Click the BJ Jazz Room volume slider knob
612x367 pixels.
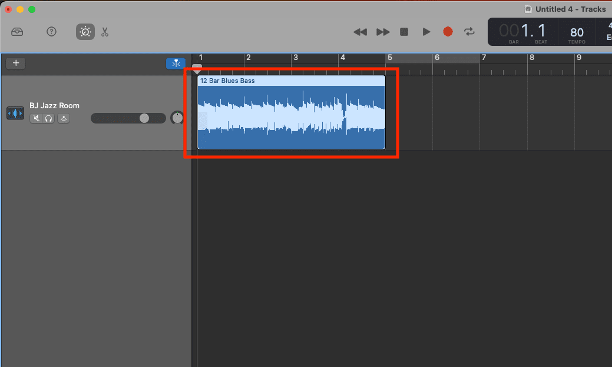[144, 118]
